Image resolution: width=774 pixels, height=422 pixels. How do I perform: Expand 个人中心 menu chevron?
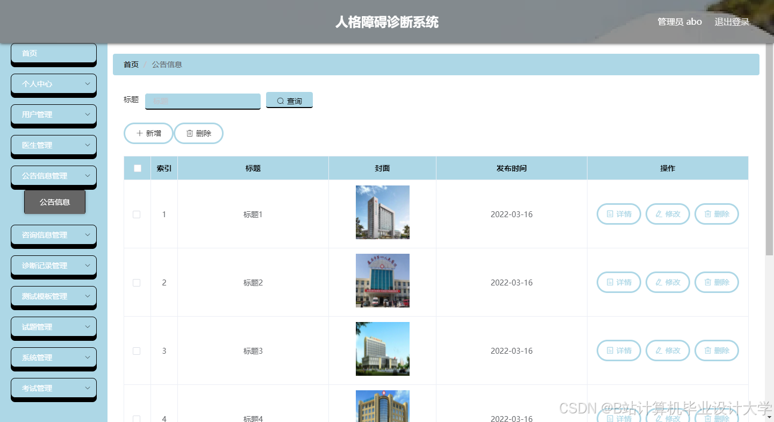[88, 84]
